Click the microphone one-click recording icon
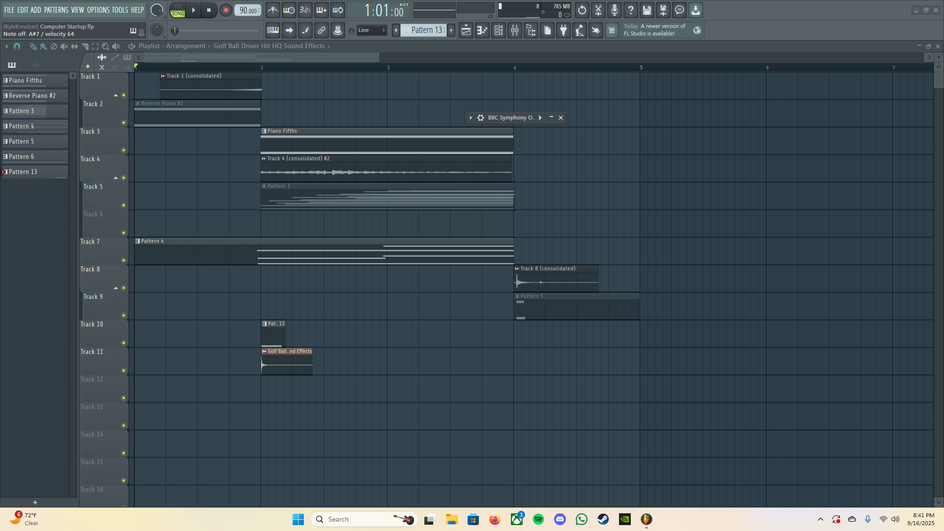Image resolution: width=944 pixels, height=531 pixels. coord(615,10)
